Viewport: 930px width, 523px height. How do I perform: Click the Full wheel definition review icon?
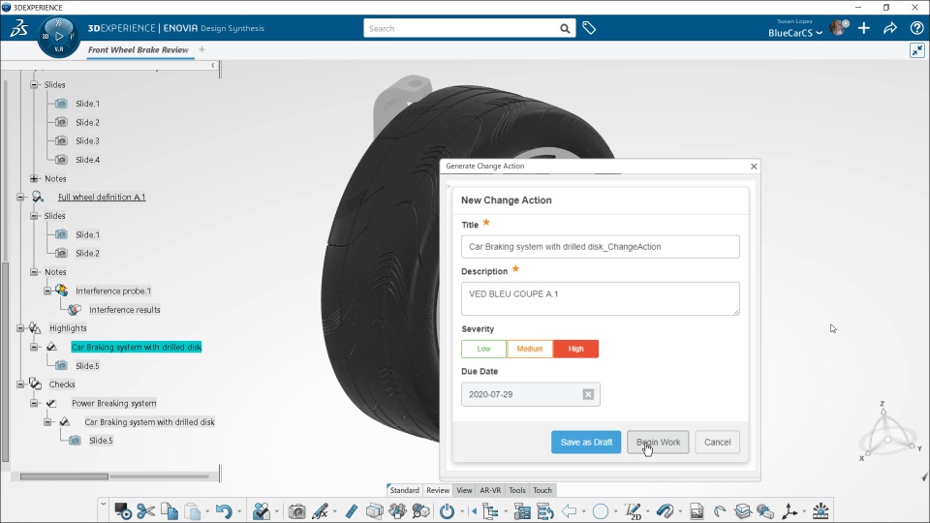point(38,197)
